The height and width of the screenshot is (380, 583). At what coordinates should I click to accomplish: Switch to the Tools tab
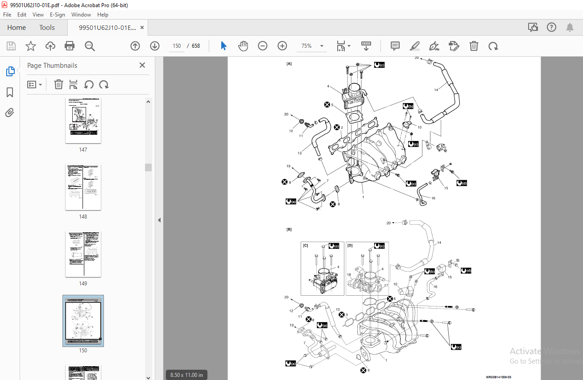(x=47, y=28)
